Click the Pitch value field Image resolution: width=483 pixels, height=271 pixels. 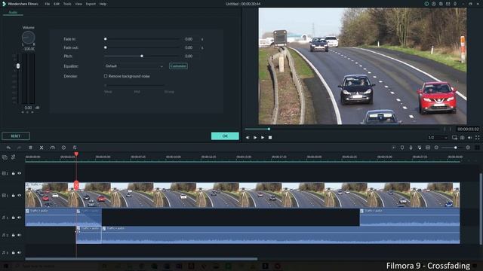[189, 56]
